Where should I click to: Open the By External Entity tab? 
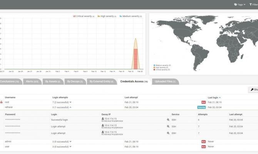(x=102, y=82)
